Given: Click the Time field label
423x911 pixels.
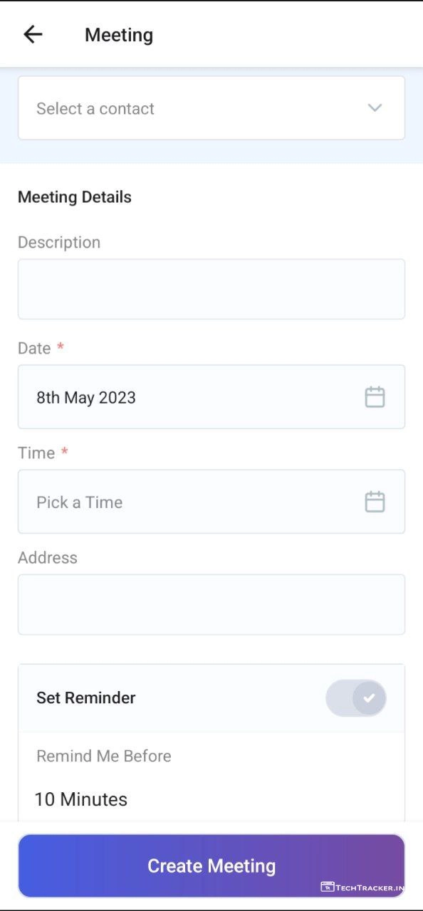Looking at the screenshot, I should pyautogui.click(x=36, y=453).
